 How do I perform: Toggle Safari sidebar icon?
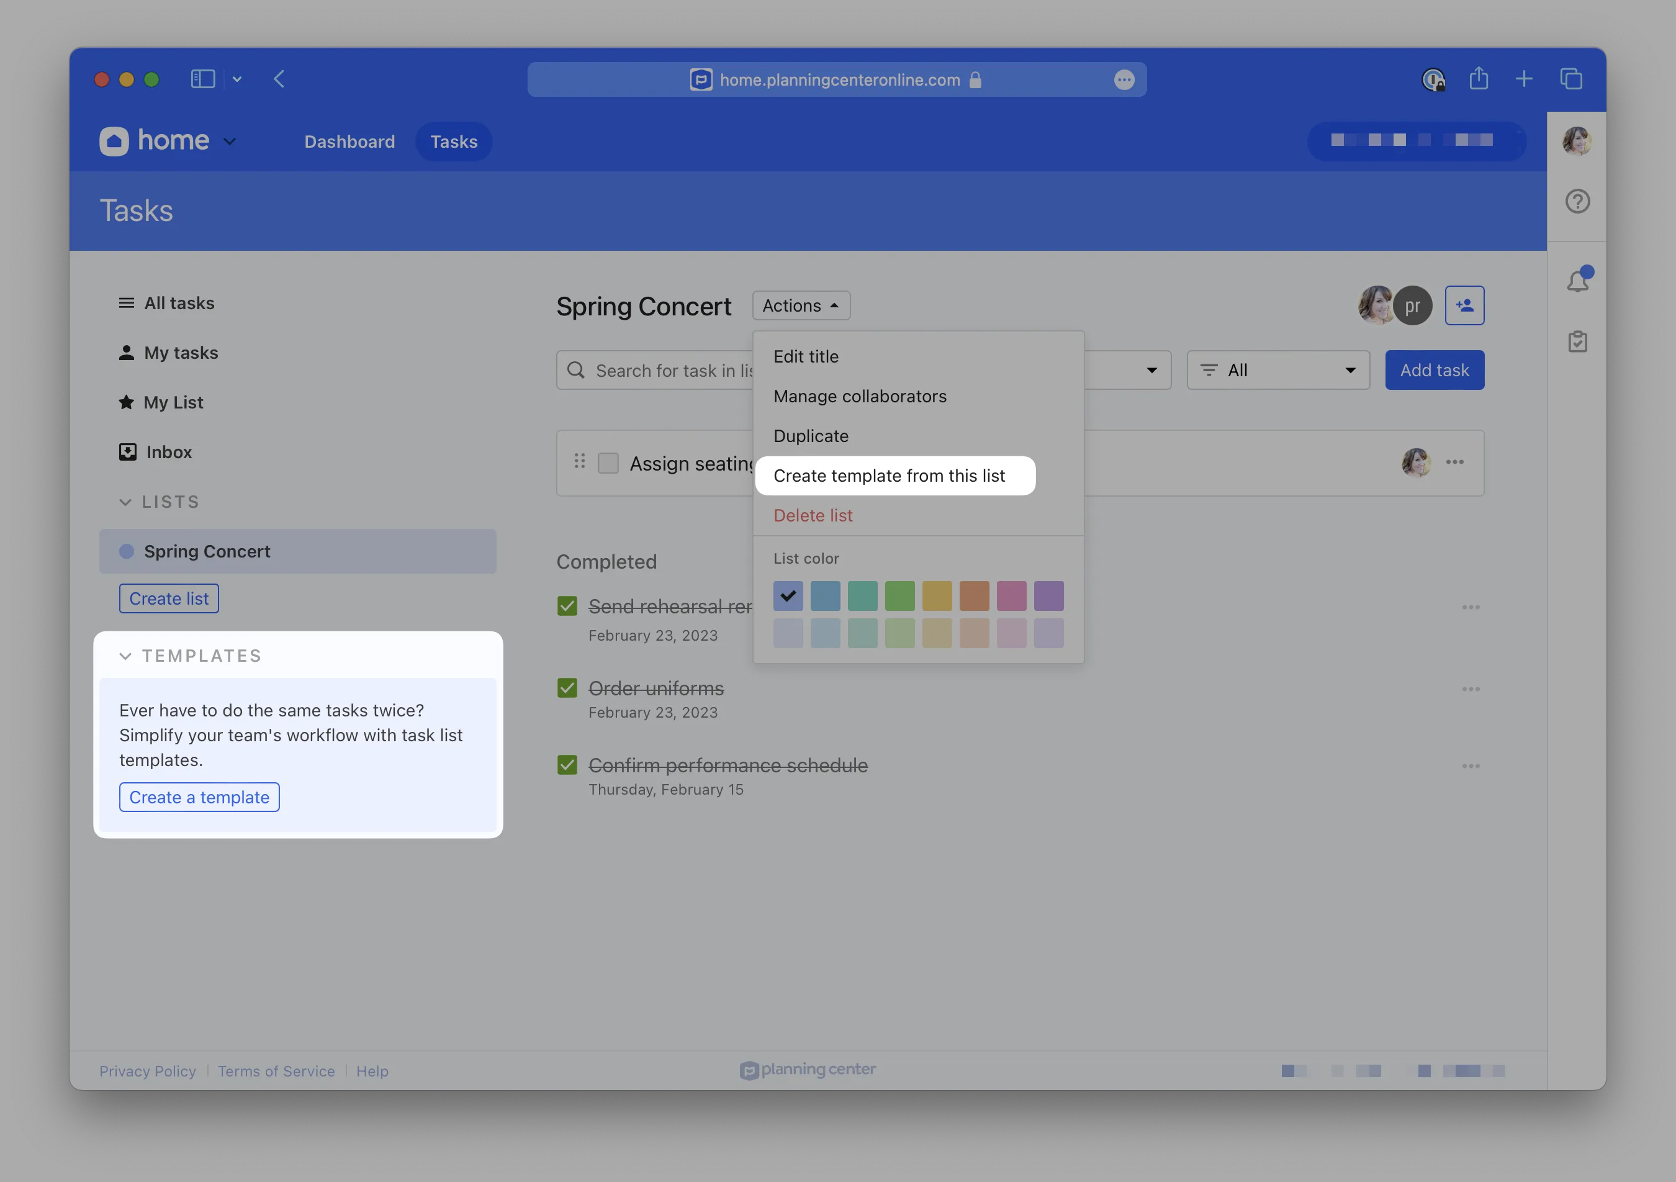pos(202,79)
